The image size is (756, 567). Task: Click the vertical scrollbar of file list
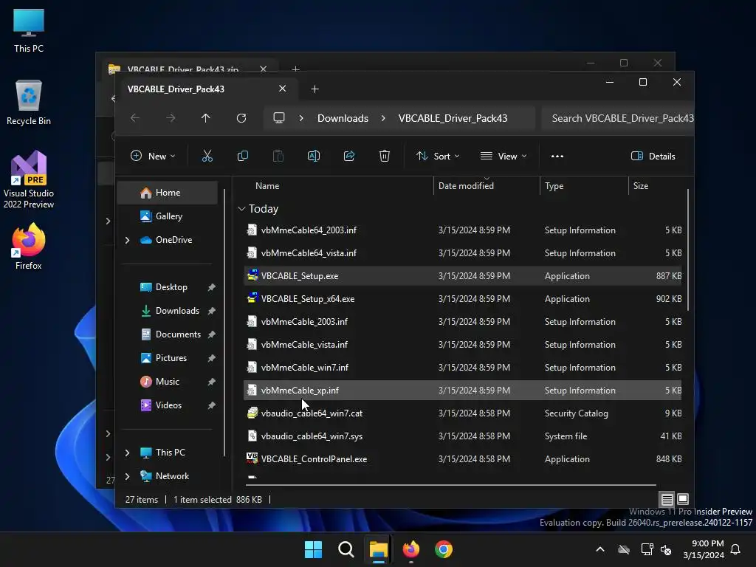tap(687, 250)
